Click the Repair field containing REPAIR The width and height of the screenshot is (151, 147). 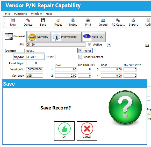point(35,57)
